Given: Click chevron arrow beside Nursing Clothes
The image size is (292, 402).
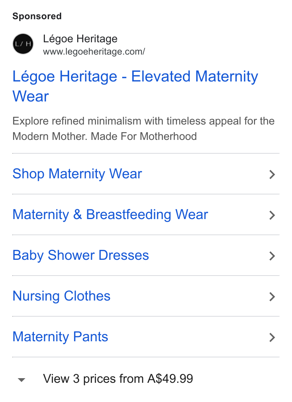Looking at the screenshot, I should coord(272,297).
